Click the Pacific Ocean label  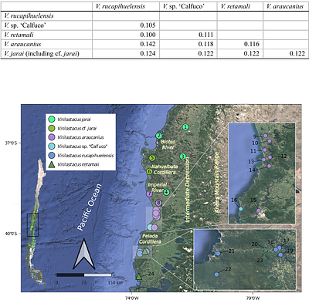[90, 207]
